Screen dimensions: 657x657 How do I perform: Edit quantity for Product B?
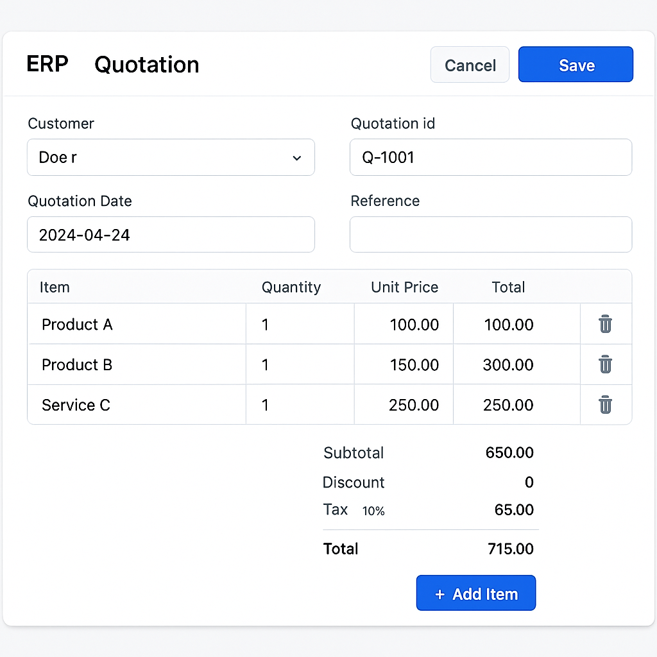(300, 364)
